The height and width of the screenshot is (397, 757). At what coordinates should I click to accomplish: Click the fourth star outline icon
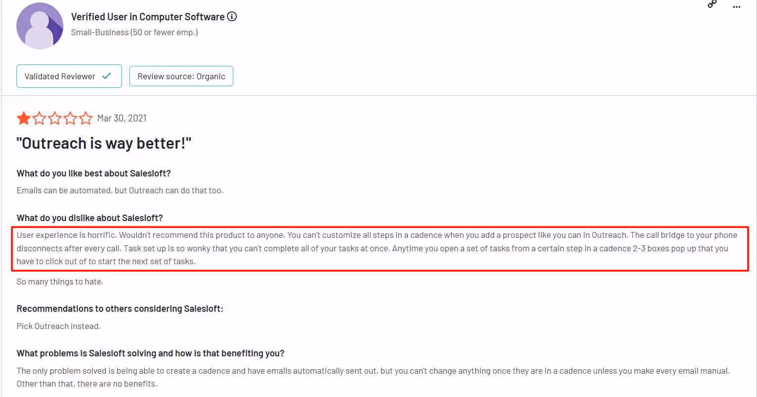coord(71,118)
